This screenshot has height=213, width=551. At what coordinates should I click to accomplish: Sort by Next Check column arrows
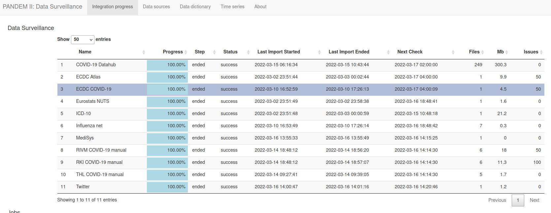453,52
